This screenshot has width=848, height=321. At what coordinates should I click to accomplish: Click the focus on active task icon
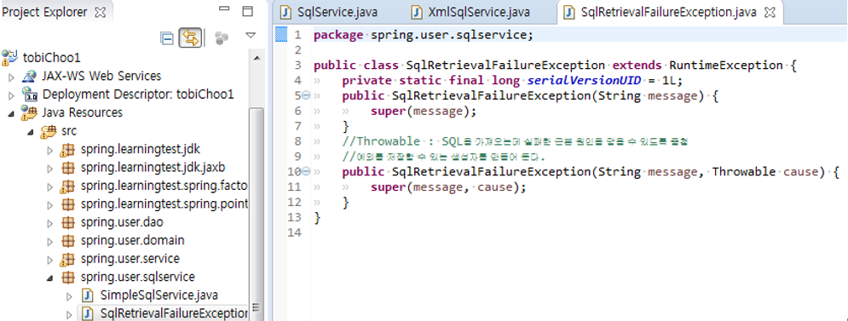click(x=222, y=37)
